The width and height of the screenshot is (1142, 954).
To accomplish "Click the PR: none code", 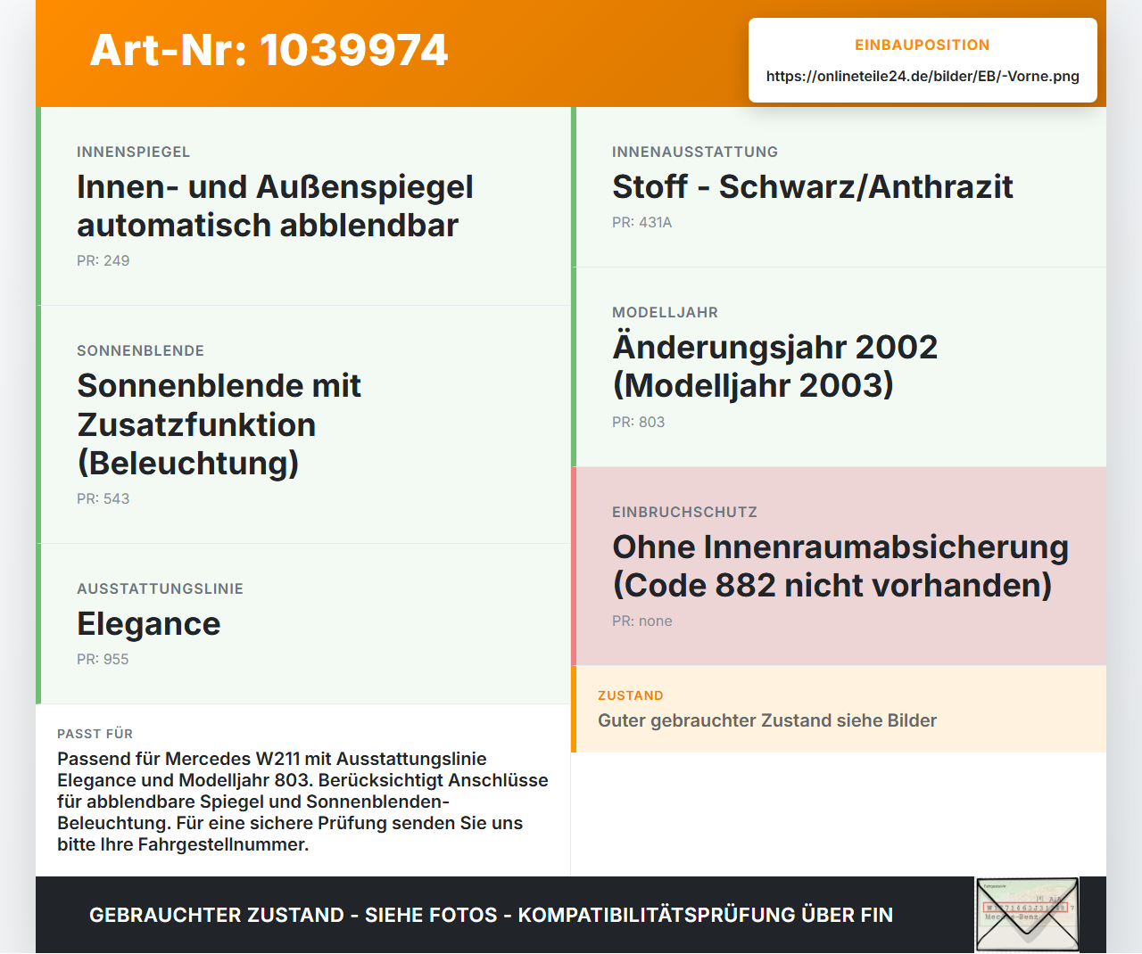I will (642, 621).
